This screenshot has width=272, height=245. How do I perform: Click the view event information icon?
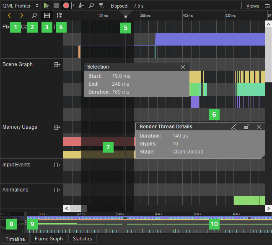click(60, 15)
